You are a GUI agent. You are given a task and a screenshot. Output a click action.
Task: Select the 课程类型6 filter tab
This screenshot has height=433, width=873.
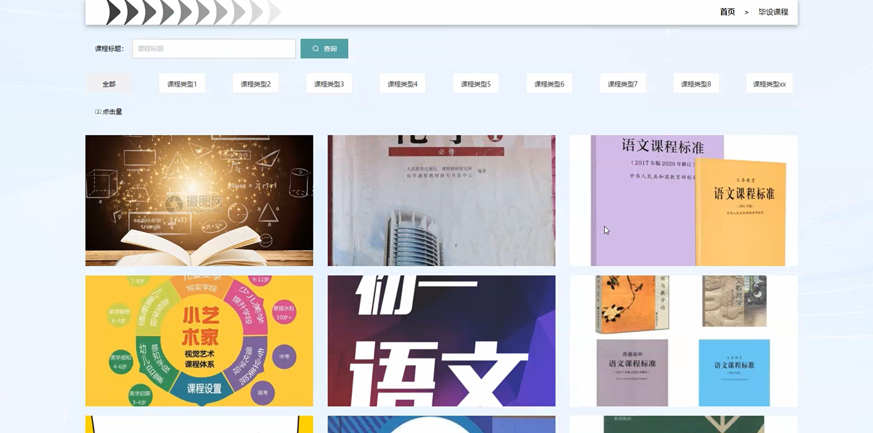549,84
